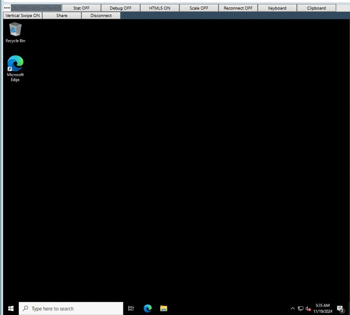Toggle the Stat OFF button
Image resolution: width=350 pixels, height=315 pixels.
pyautogui.click(x=81, y=8)
